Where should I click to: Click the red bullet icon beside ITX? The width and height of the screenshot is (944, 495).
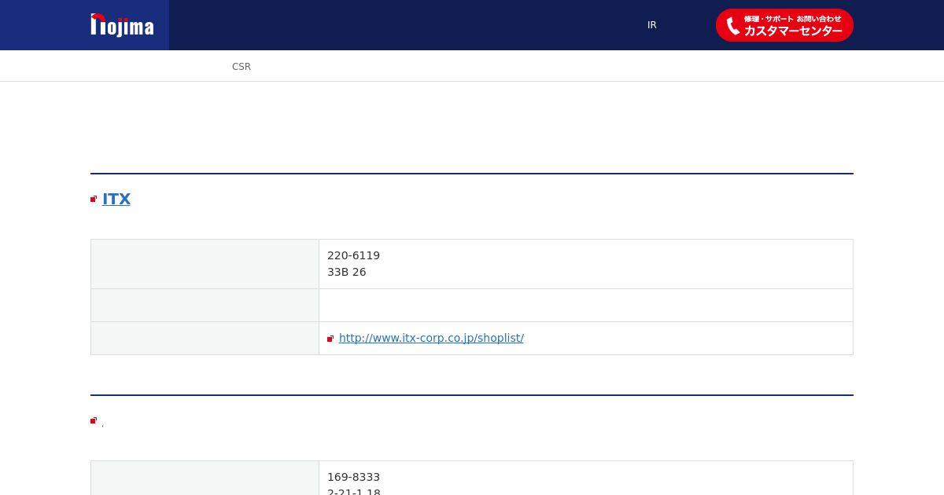pyautogui.click(x=94, y=199)
